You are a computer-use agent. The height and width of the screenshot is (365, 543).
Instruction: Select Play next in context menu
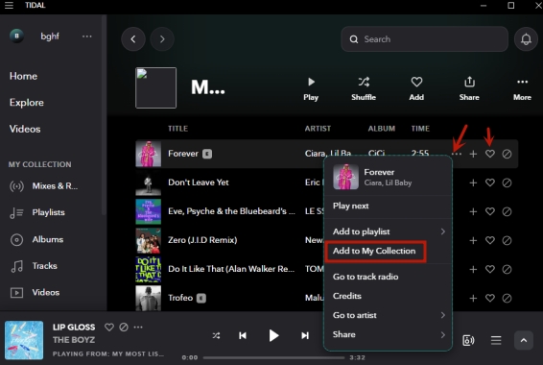(x=388, y=206)
